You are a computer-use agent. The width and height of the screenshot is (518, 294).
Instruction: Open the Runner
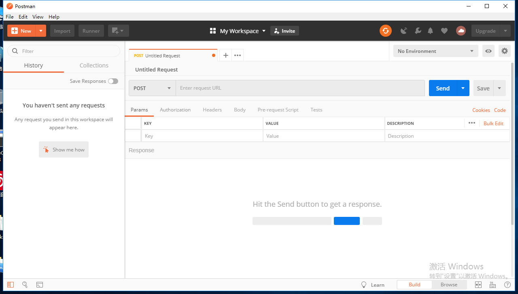click(91, 31)
